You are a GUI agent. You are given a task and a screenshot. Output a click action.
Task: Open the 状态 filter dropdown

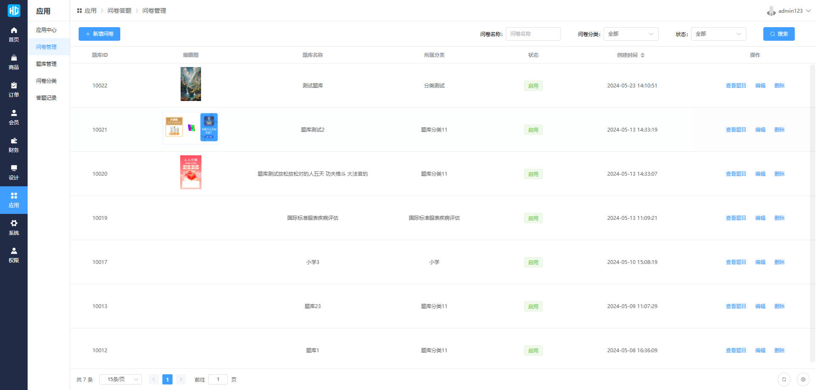718,34
